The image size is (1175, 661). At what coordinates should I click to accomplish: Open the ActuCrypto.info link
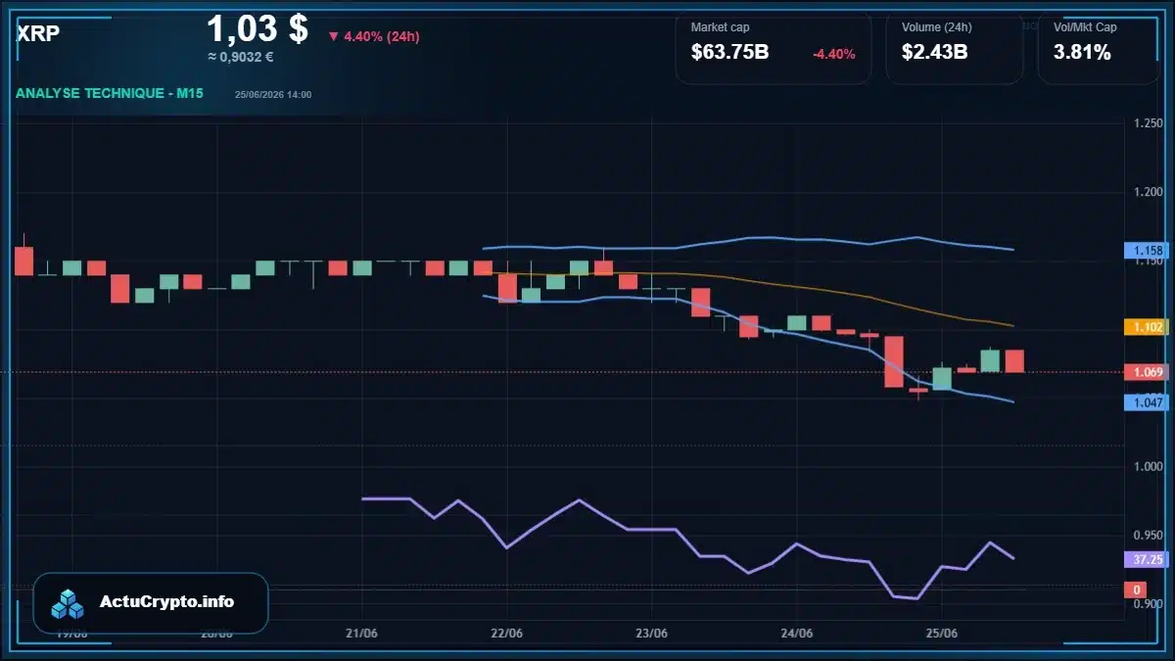(x=166, y=602)
